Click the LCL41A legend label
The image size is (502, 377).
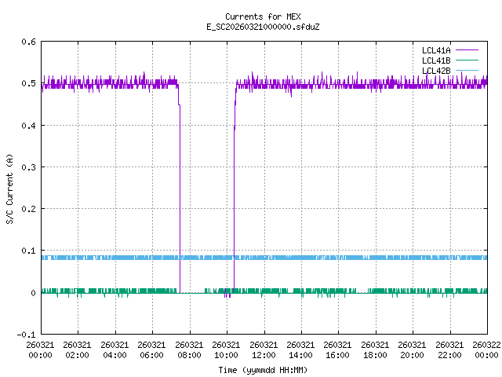pos(435,50)
